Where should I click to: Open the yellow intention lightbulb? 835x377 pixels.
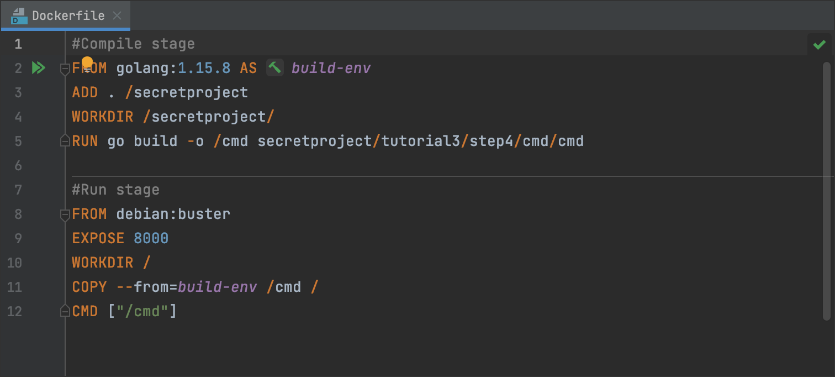tap(87, 63)
